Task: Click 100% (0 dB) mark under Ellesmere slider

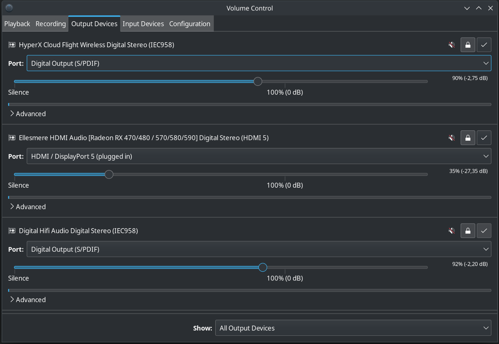Action: [x=285, y=185]
